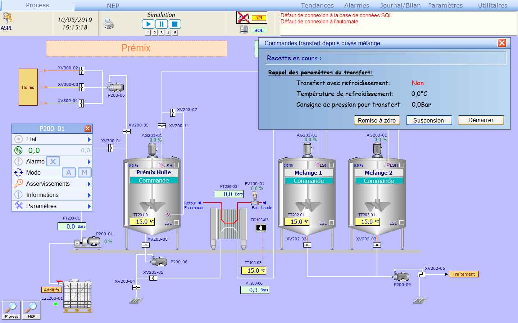Click the ASPI keys icon
The width and height of the screenshot is (518, 323).
tap(8, 18)
